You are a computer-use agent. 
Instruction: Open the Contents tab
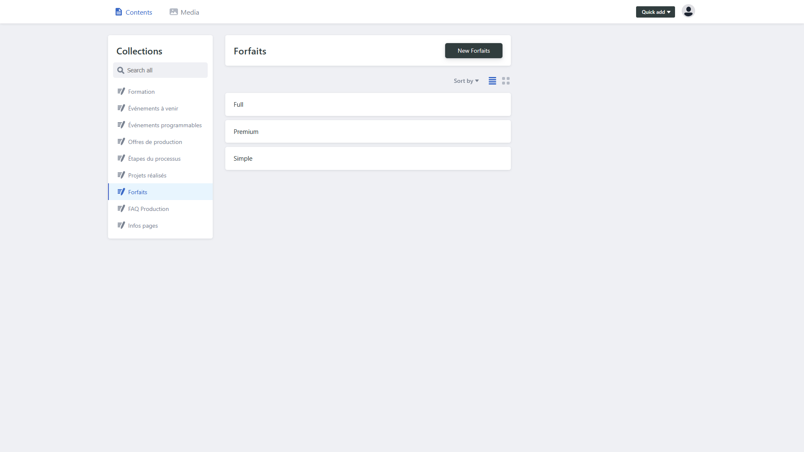point(134,12)
